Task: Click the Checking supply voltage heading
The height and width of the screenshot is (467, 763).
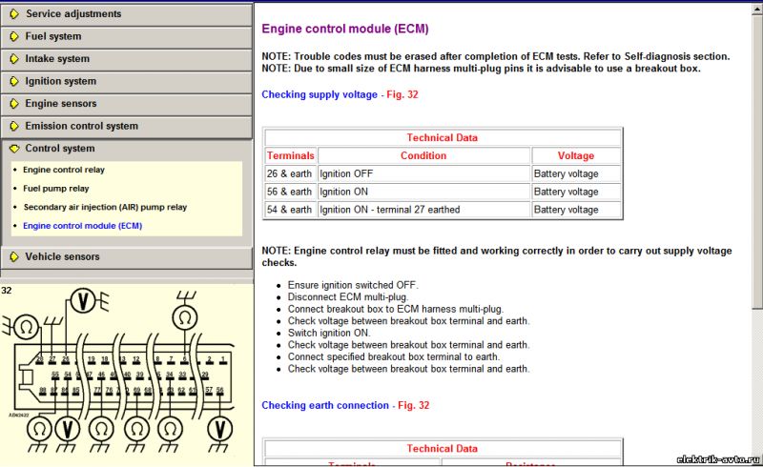Action: click(x=320, y=94)
